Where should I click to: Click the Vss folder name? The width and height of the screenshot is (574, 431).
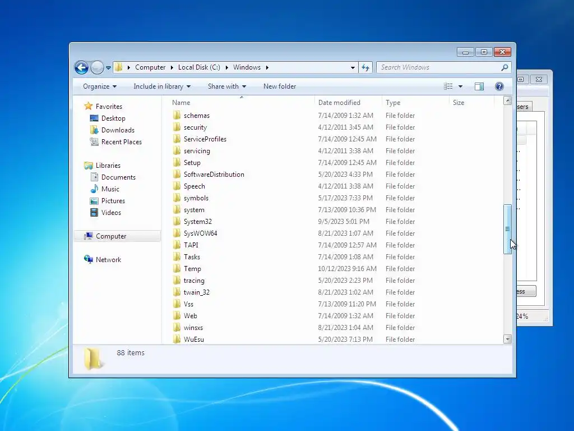(188, 304)
